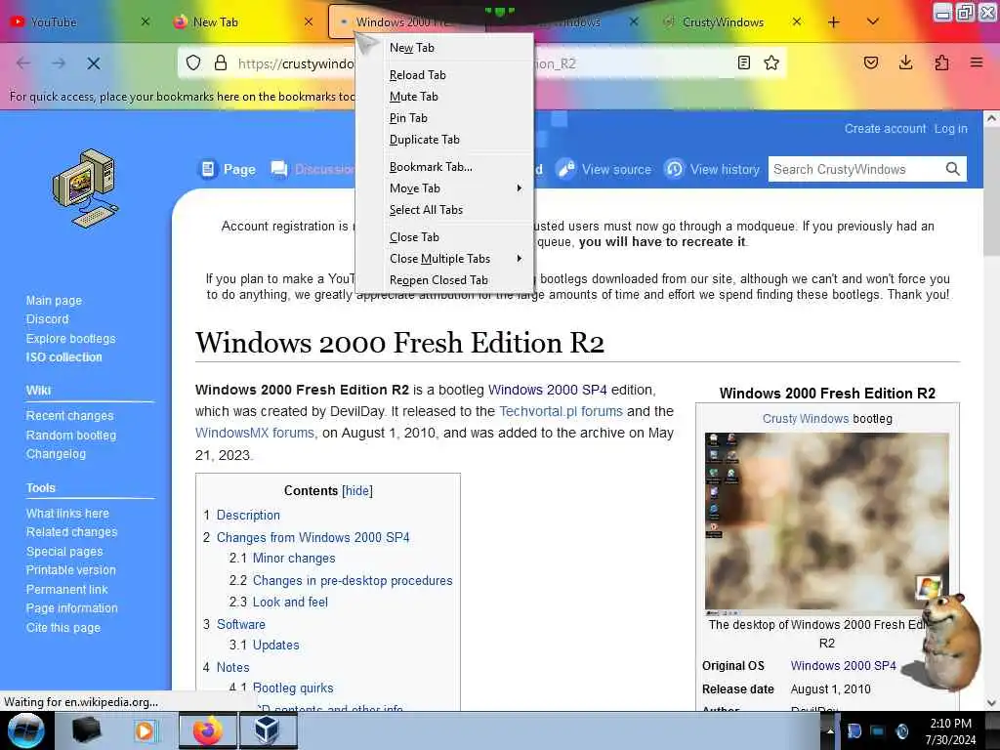Choose New Tab in the context menu
The height and width of the screenshot is (750, 1000).
(x=445, y=48)
